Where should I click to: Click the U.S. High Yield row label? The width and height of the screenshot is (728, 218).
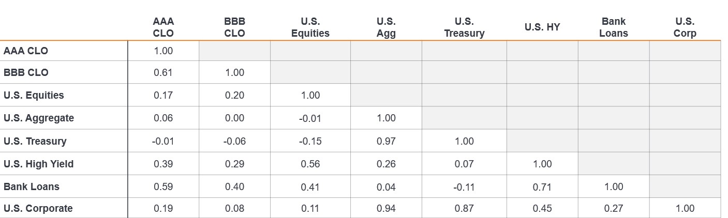point(39,164)
